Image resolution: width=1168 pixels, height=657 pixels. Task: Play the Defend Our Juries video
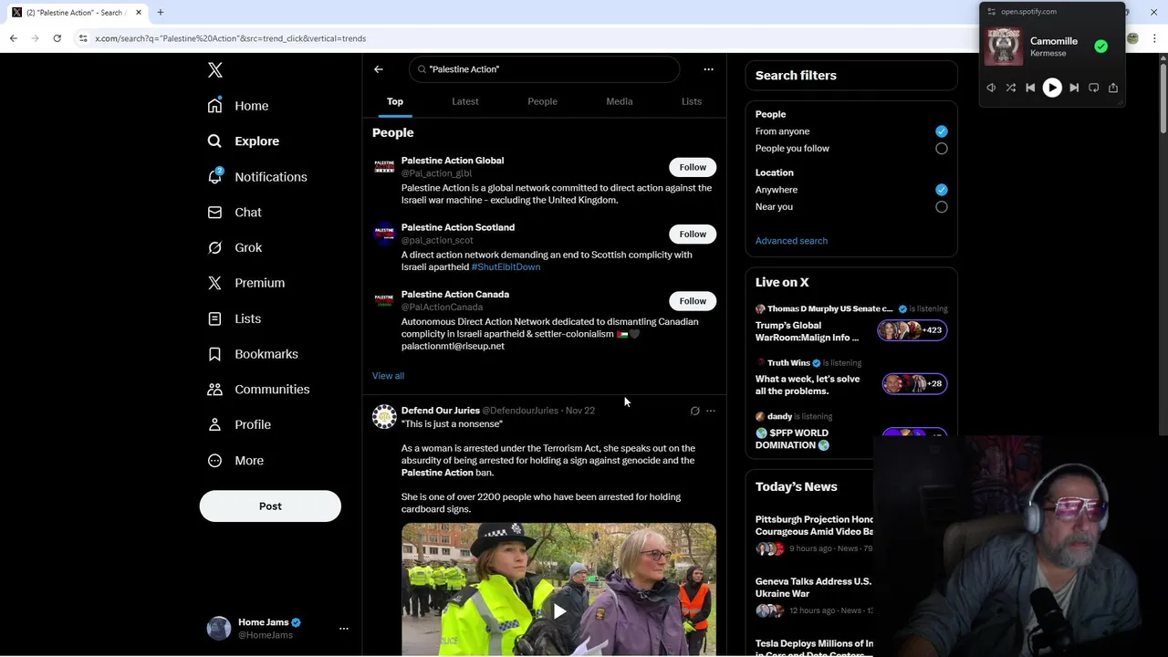(558, 611)
